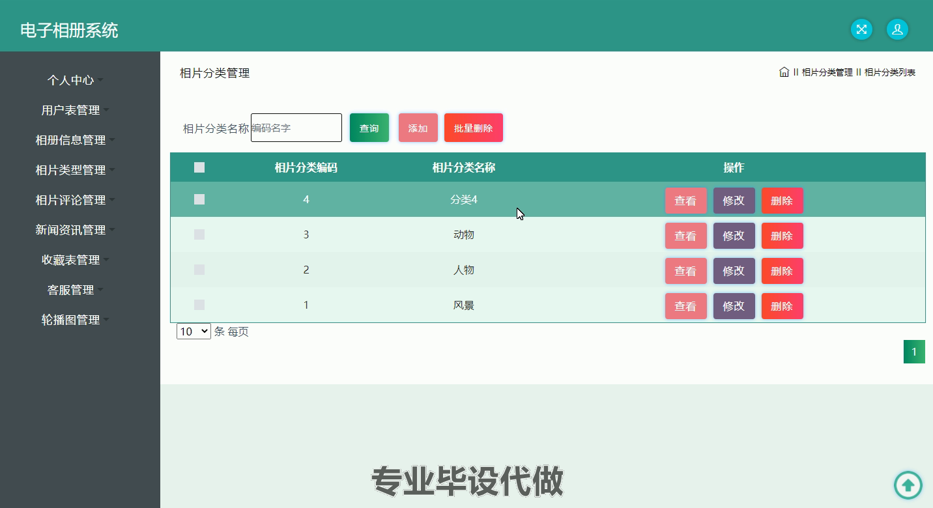Image resolution: width=933 pixels, height=508 pixels.
Task: Delete the 分类4 row with 删除
Action: (x=782, y=201)
